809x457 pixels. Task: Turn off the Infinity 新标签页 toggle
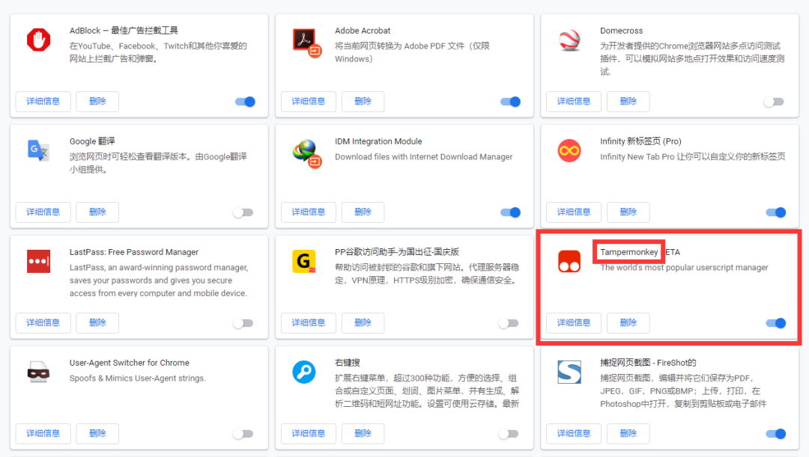click(x=776, y=212)
